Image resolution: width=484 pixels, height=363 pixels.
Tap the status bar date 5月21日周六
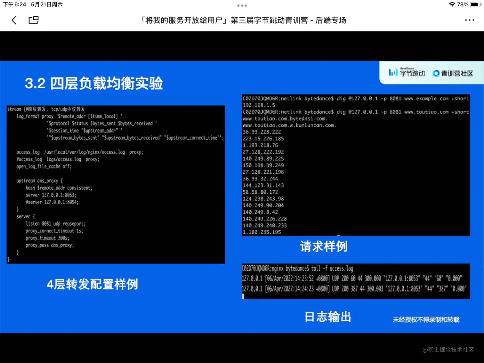pyautogui.click(x=47, y=4)
